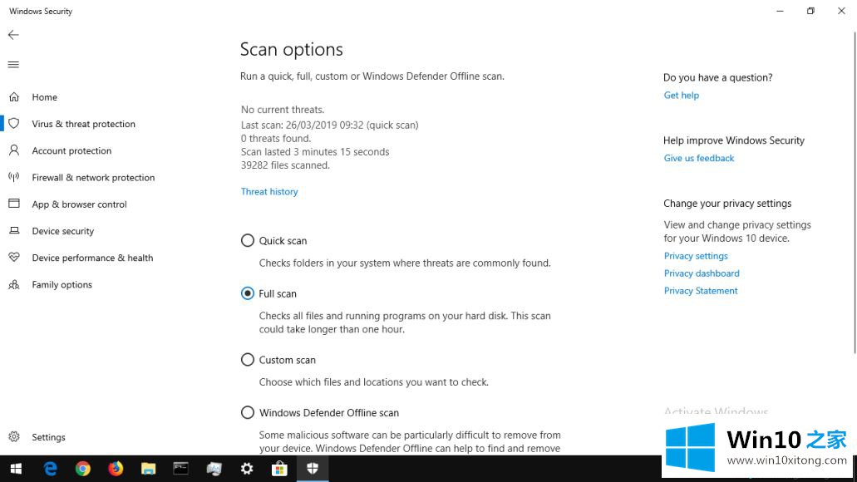Image resolution: width=857 pixels, height=482 pixels.
Task: Open the Privacy dashboard link
Action: 702,273
